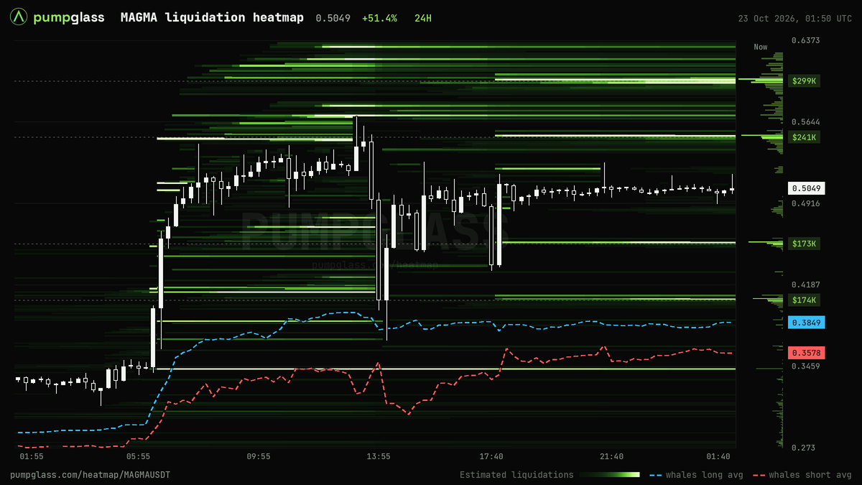Click the 0.5049 price in header
The width and height of the screenshot is (862, 485).
[333, 18]
